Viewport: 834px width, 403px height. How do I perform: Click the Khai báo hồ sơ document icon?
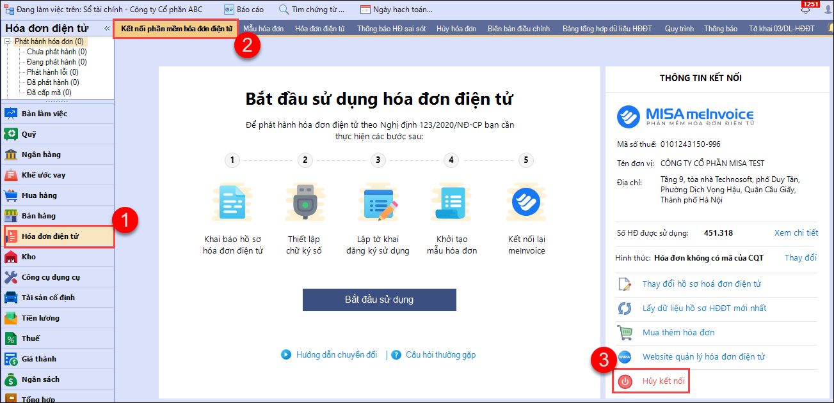click(232, 202)
